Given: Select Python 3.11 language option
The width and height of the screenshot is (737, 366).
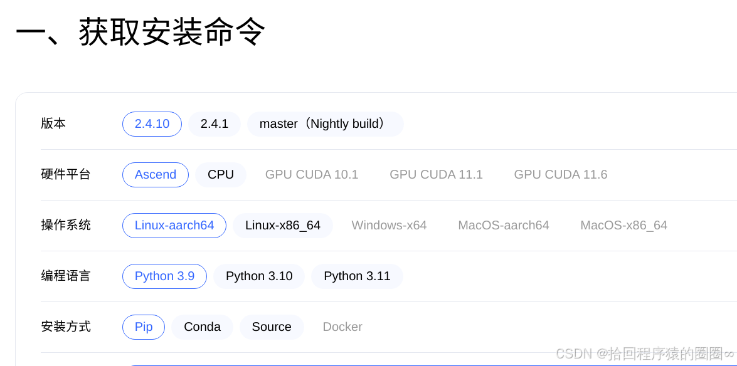Looking at the screenshot, I should click(358, 276).
